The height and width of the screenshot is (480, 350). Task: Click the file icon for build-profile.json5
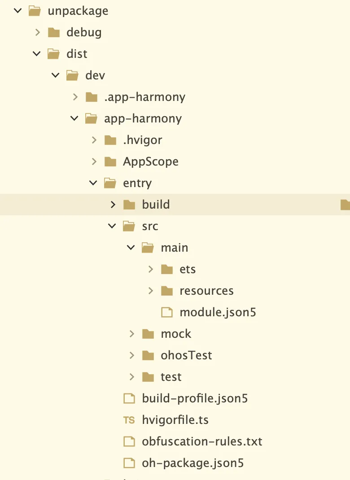pos(129,398)
